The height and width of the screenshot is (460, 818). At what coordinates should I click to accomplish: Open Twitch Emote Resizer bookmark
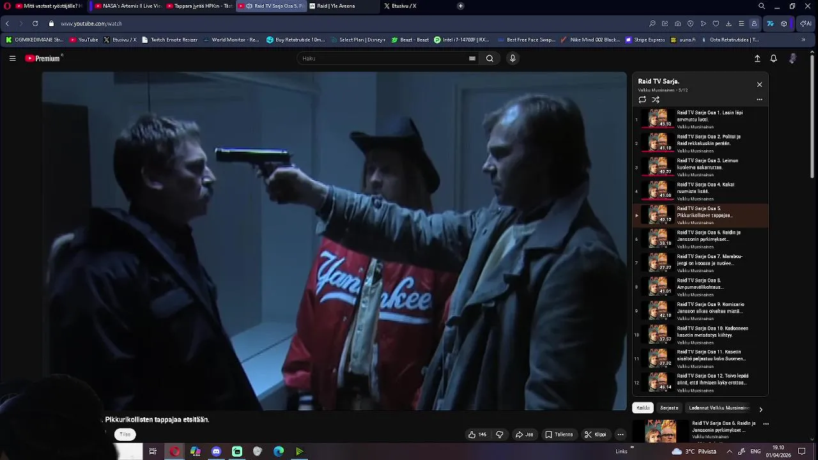tap(169, 40)
